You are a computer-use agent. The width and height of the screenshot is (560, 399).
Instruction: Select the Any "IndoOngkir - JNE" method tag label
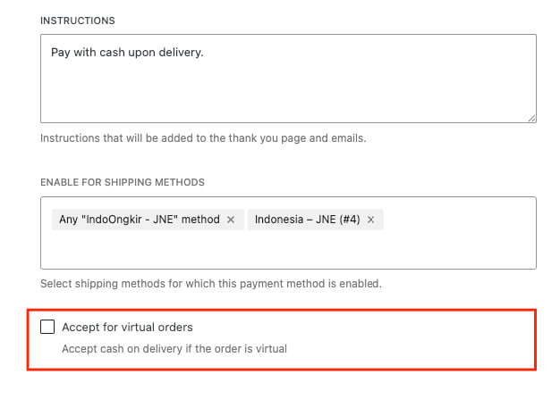[139, 220]
